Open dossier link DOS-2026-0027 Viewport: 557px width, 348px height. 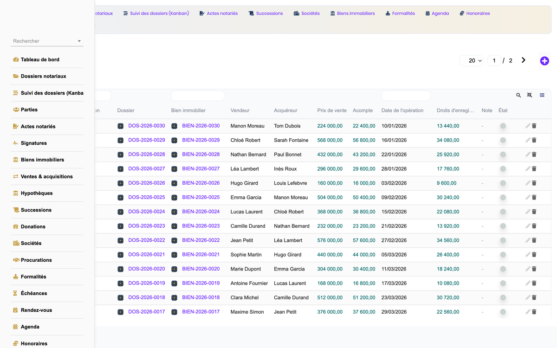pyautogui.click(x=147, y=169)
